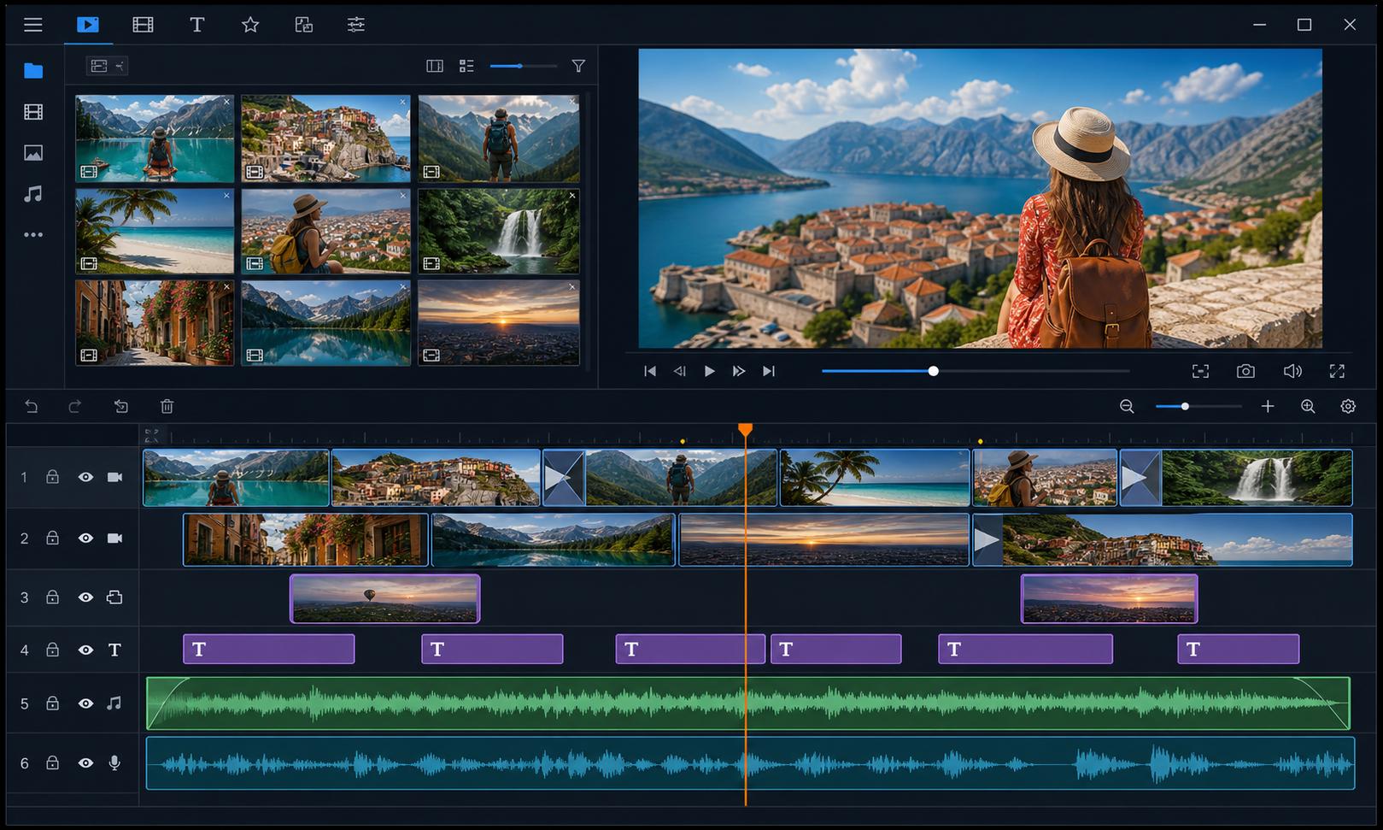Remove the hiker mountain thumbnail

tap(572, 102)
